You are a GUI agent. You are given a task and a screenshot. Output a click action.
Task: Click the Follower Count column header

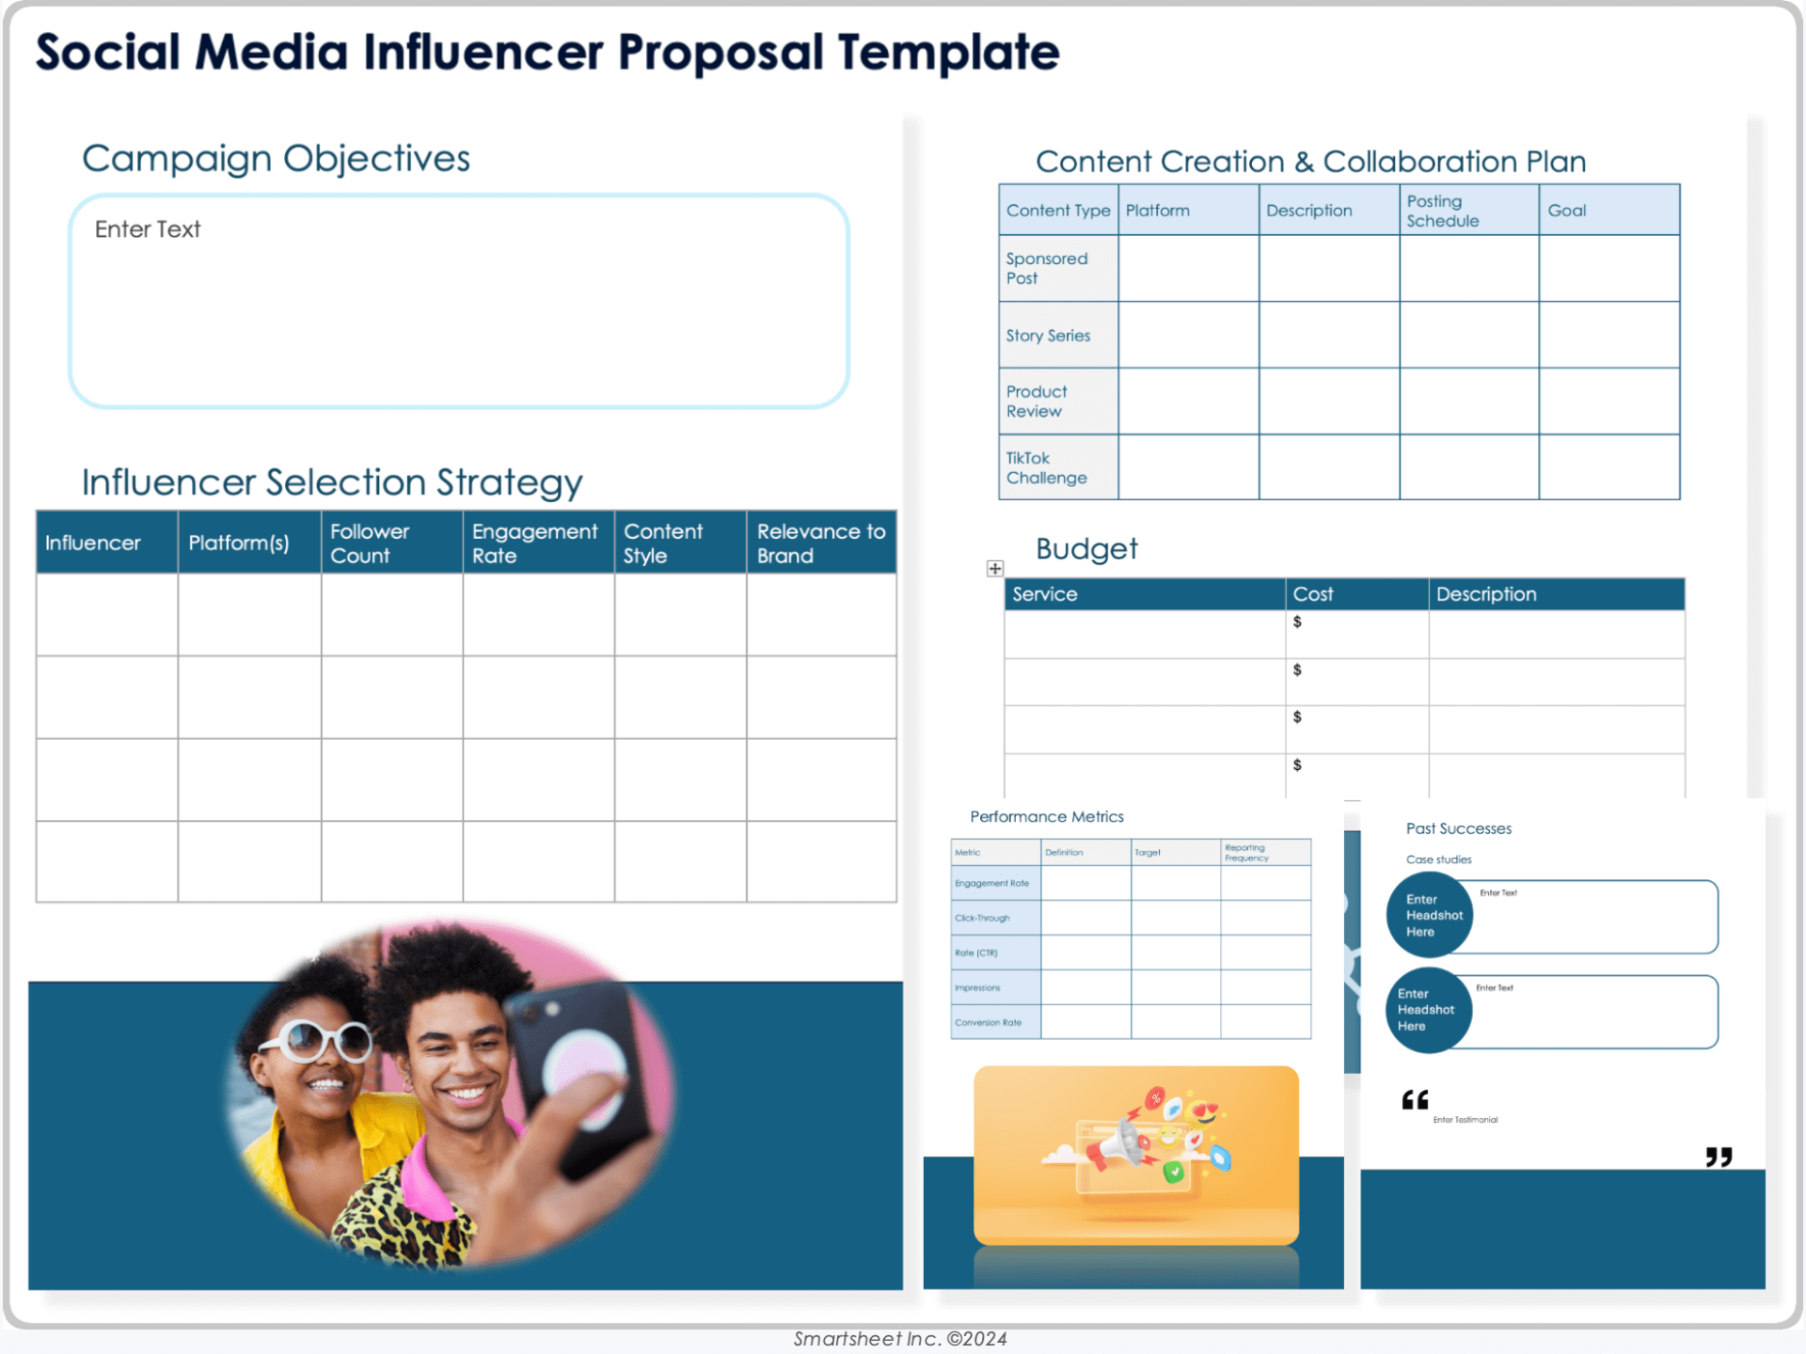[391, 543]
